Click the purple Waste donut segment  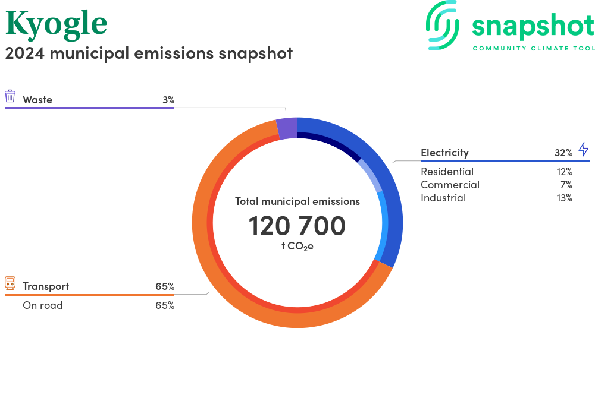[x=287, y=129]
